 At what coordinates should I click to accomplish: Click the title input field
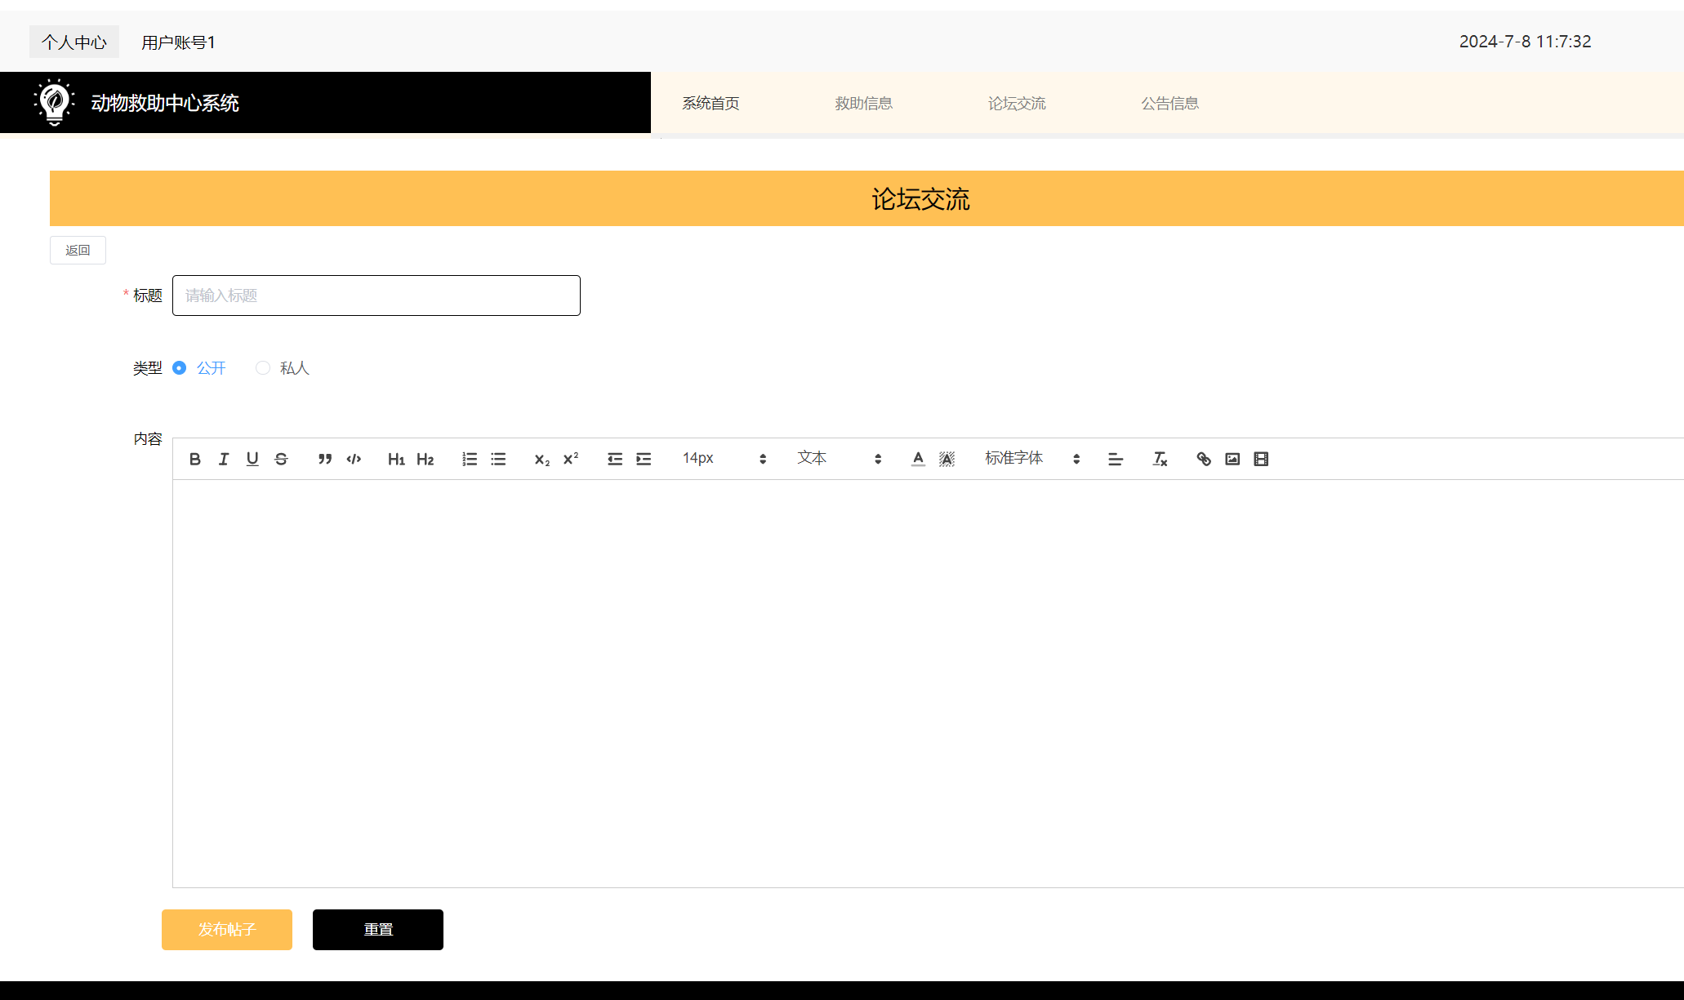coord(376,296)
